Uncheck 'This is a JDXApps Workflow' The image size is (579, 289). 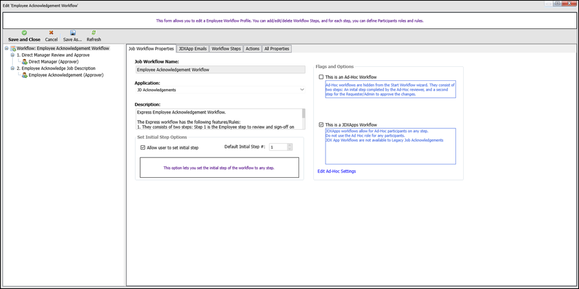click(322, 125)
